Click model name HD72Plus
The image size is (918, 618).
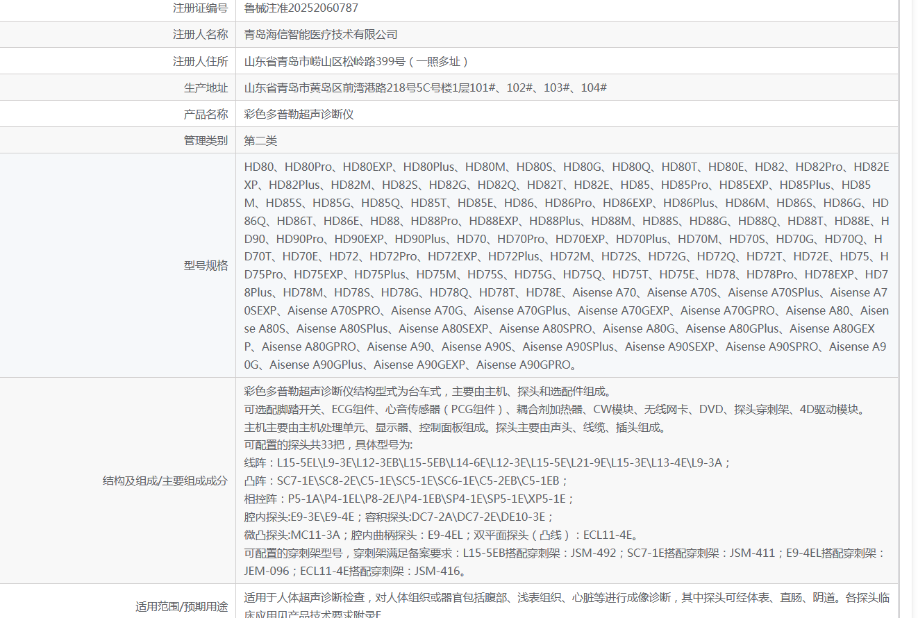[514, 257]
